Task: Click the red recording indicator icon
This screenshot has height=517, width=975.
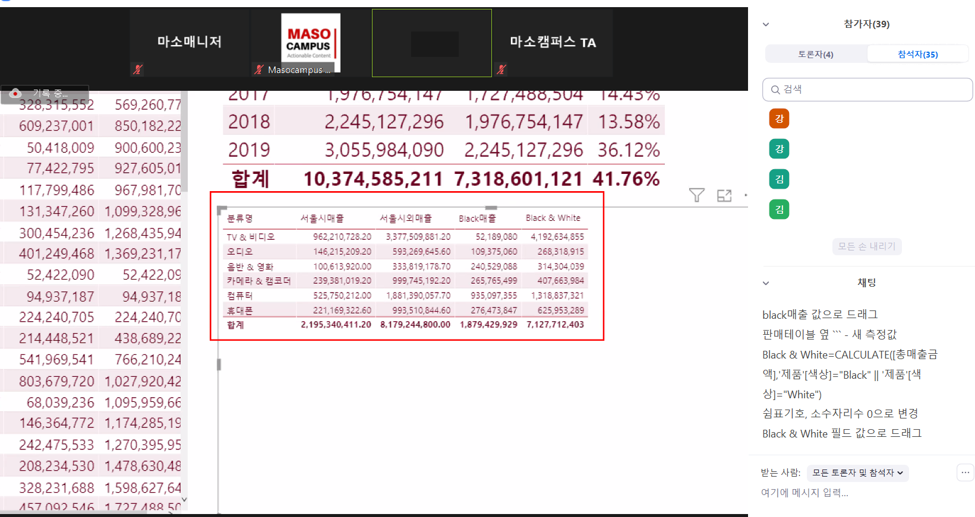Action: [16, 93]
